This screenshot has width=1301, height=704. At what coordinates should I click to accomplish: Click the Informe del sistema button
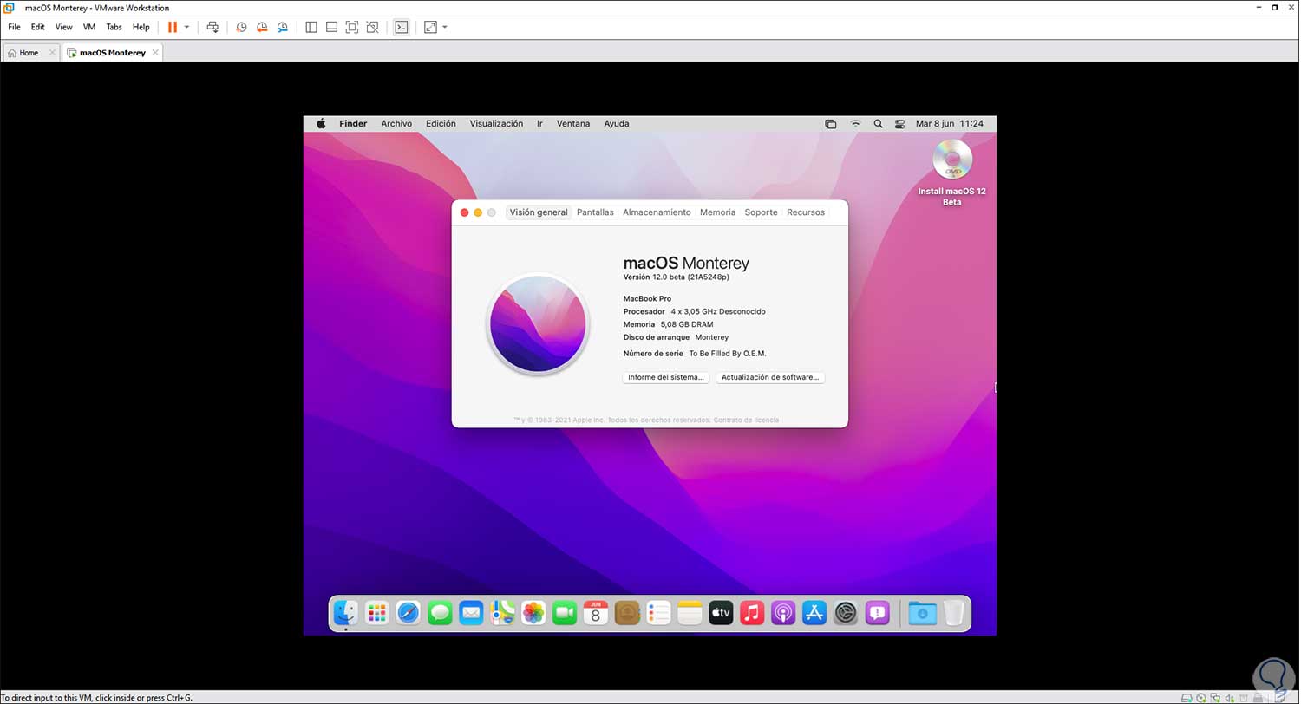pos(666,377)
